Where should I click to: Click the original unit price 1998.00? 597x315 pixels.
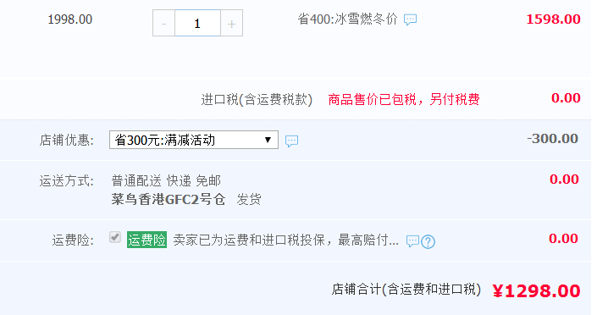click(x=70, y=19)
